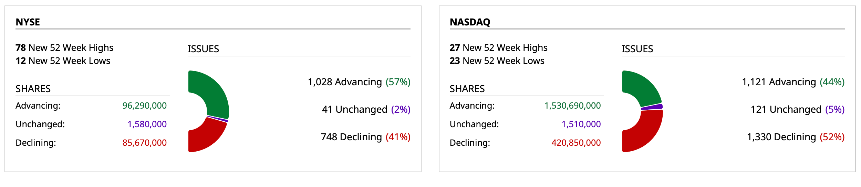Screen dimensions: 861x187
Task: Open NASDAQ 27 New 52 Week Highs
Action: [498, 48]
